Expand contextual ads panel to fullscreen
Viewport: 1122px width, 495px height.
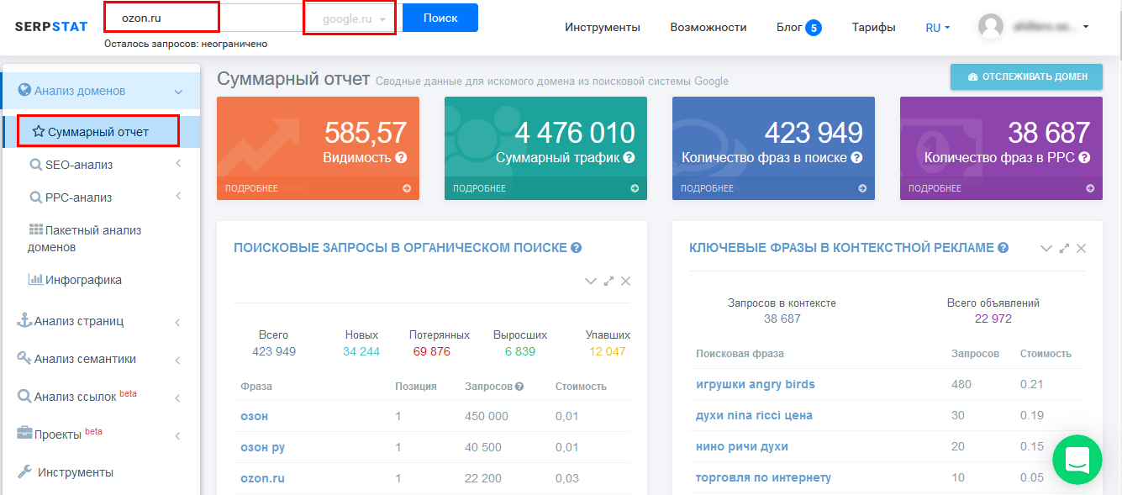point(1064,248)
